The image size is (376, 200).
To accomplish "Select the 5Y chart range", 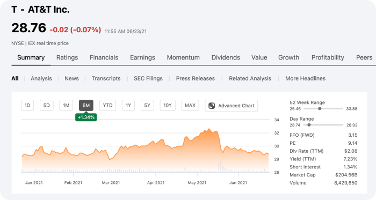I will coord(147,106).
